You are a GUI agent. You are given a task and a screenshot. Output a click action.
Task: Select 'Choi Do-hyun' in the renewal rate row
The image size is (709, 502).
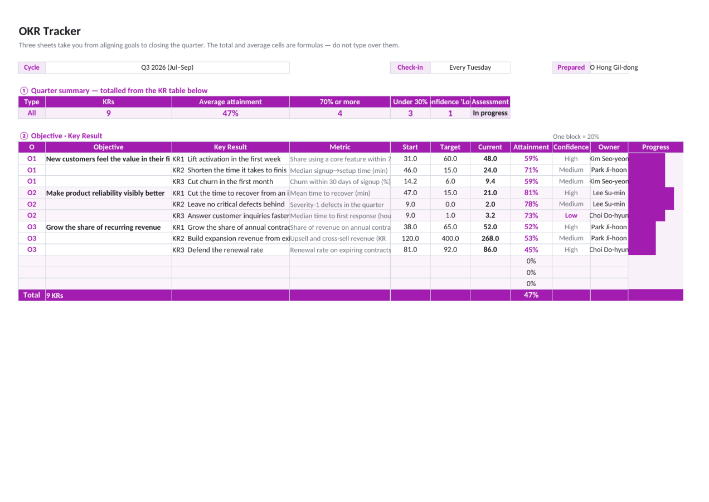(x=609, y=250)
